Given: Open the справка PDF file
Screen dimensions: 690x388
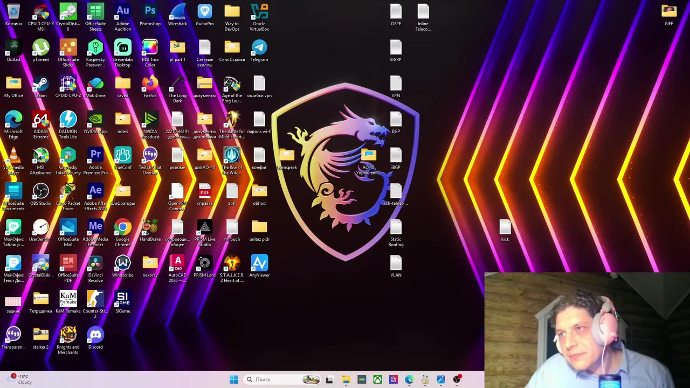Looking at the screenshot, I should pyautogui.click(x=205, y=195).
